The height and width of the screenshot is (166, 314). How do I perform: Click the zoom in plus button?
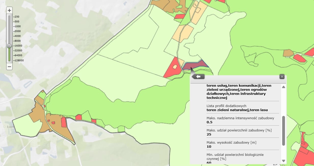pyautogui.click(x=9, y=10)
